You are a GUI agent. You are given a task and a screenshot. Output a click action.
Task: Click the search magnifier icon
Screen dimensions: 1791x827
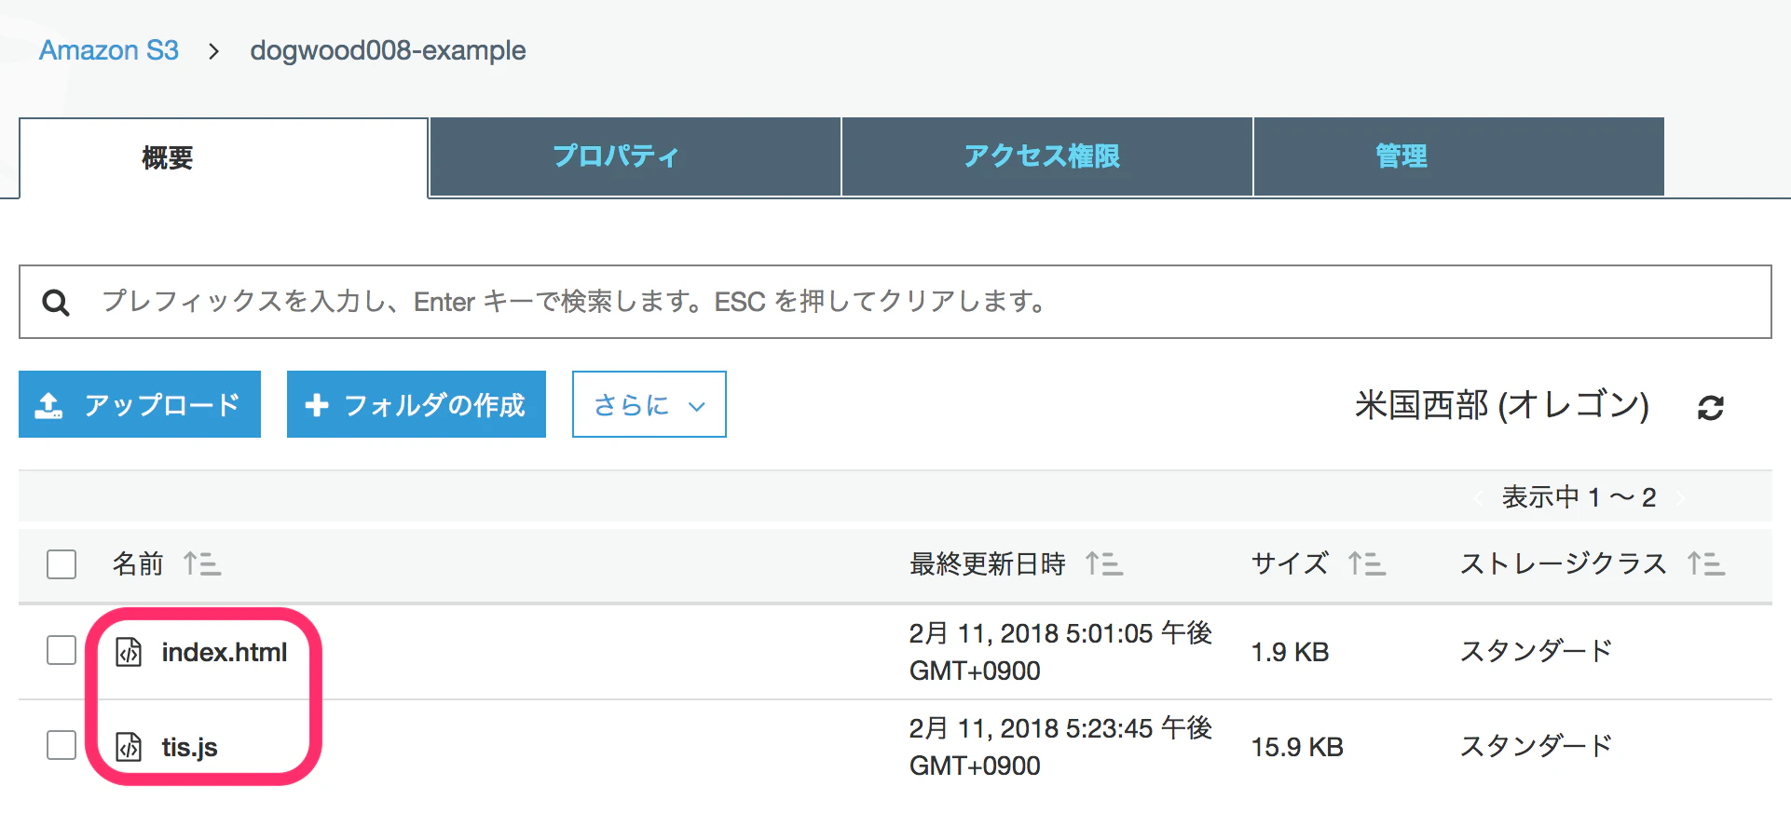tap(56, 303)
